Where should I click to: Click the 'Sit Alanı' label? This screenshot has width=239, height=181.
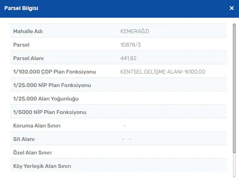point(24,139)
